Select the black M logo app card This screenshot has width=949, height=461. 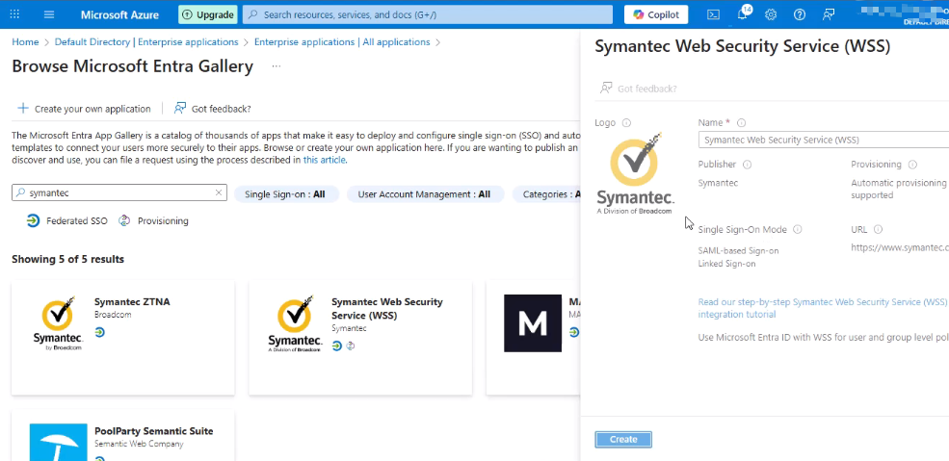coord(533,322)
